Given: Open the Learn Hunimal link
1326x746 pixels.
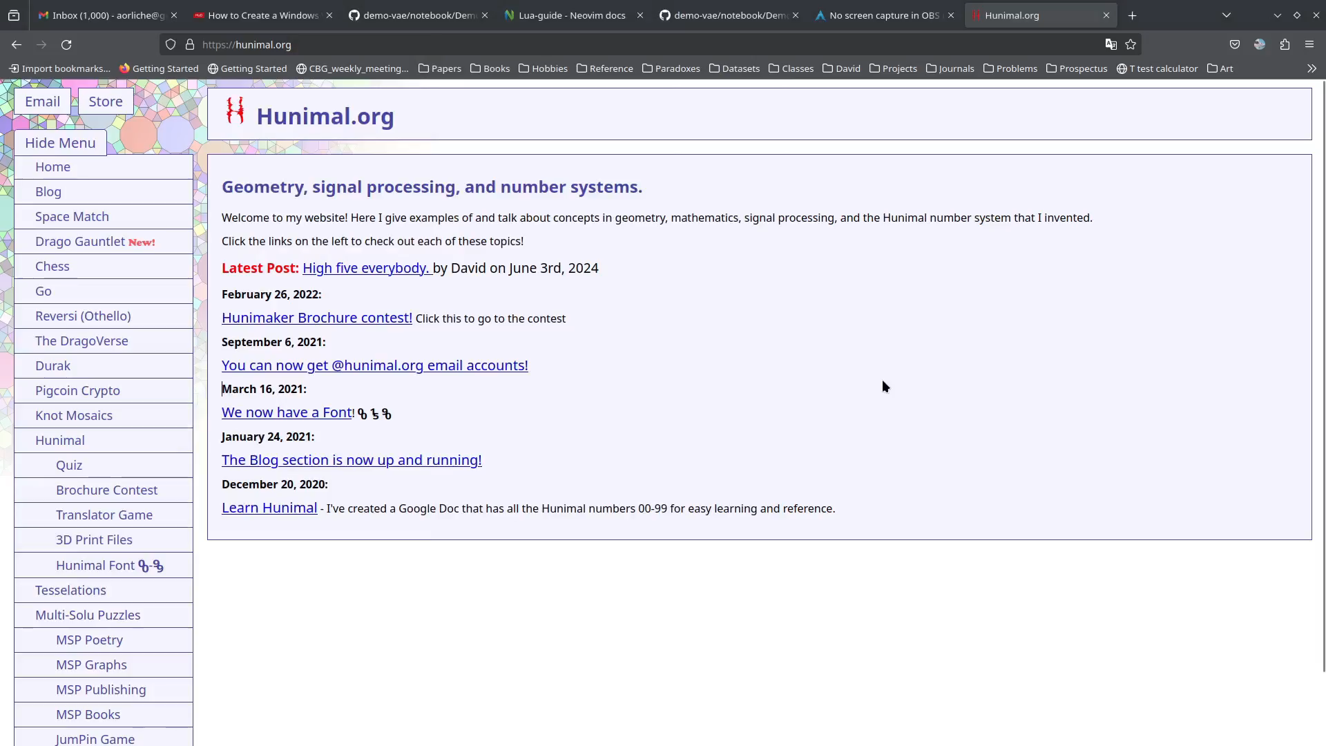Looking at the screenshot, I should coord(269,508).
